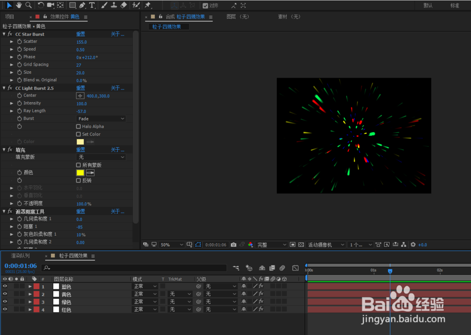Switch to the 默认 workspace
Image resolution: width=471 pixels, height=335 pixels.
pyautogui.click(x=428, y=5)
